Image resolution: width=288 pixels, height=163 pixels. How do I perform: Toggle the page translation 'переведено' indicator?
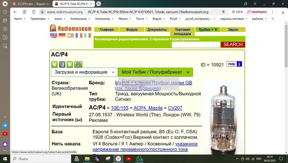[257, 12]
